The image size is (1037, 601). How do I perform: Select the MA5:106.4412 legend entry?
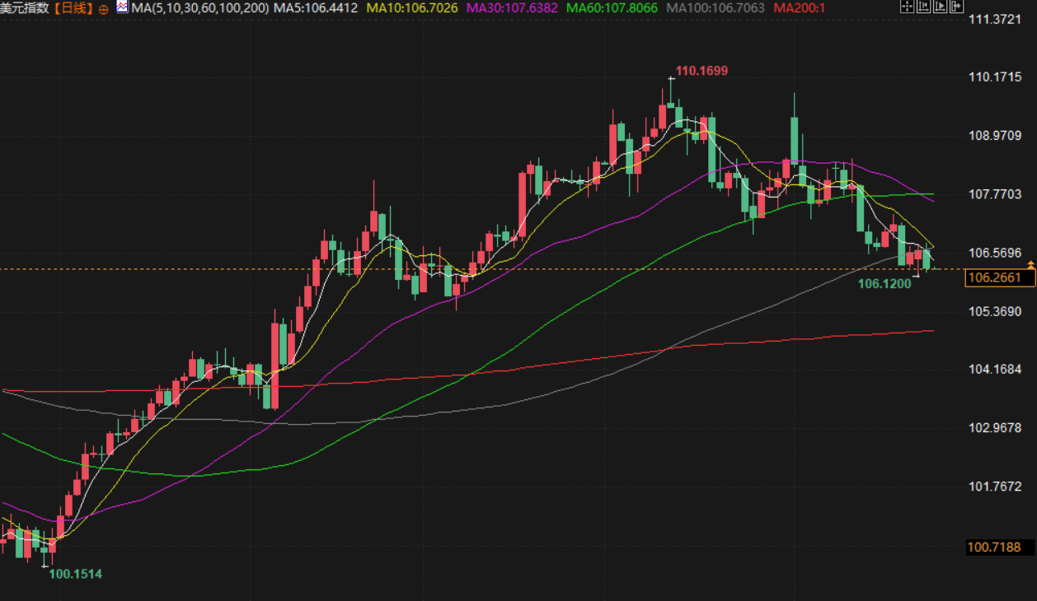pyautogui.click(x=316, y=8)
